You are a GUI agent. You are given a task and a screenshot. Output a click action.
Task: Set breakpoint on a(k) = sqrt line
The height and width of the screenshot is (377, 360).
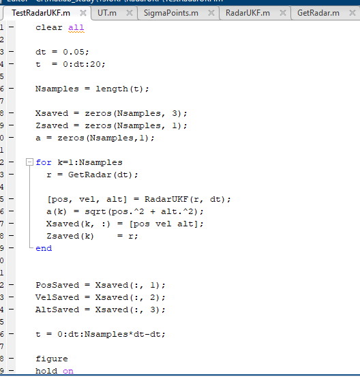[x=12, y=211]
